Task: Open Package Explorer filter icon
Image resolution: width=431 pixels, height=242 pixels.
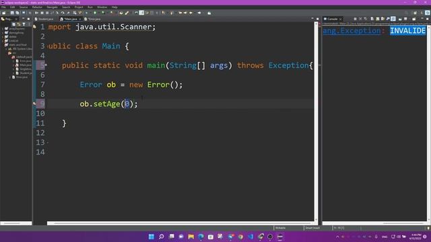Action: [x=24, y=24]
